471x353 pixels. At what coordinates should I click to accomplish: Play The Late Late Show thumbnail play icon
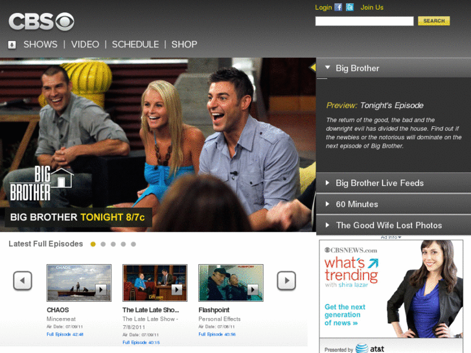point(177,290)
